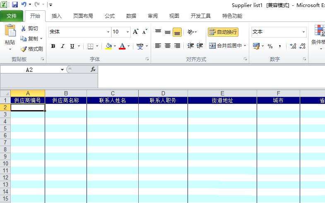Toggle align text right

[177, 46]
